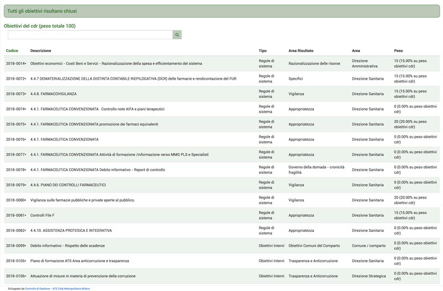Image resolution: width=443 pixels, height=291 pixels.
Task: Open objective code 2018-0078
Action: tap(16, 170)
